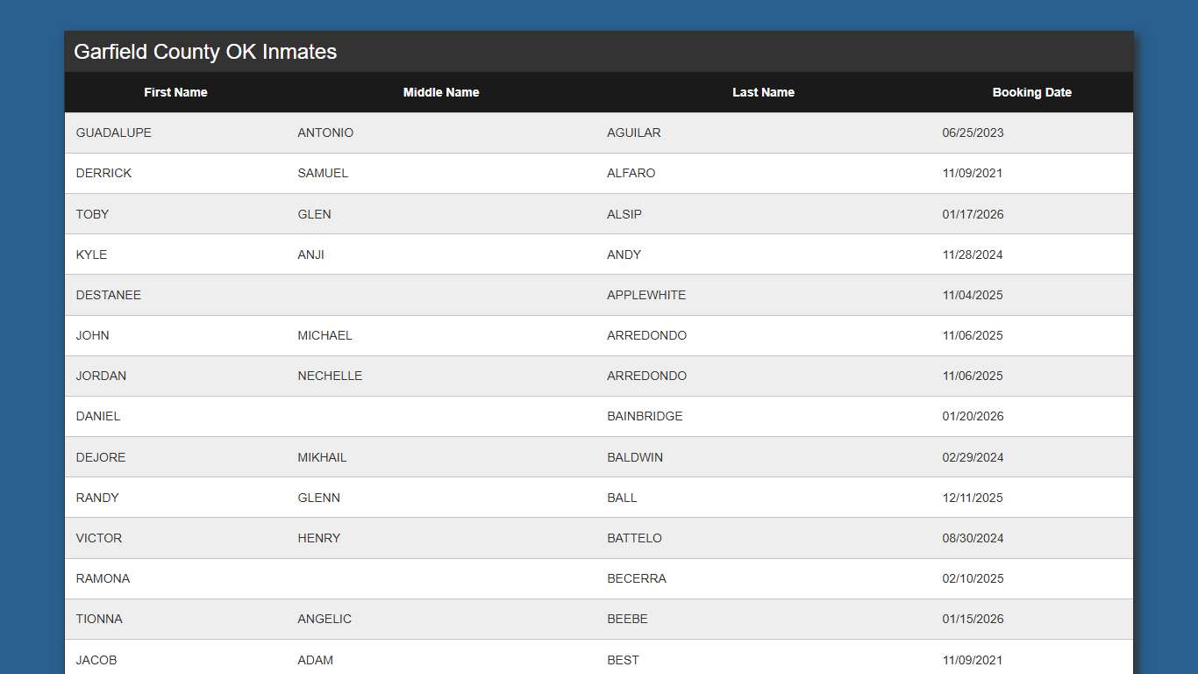Sort table by the Last Name column header

[763, 92]
